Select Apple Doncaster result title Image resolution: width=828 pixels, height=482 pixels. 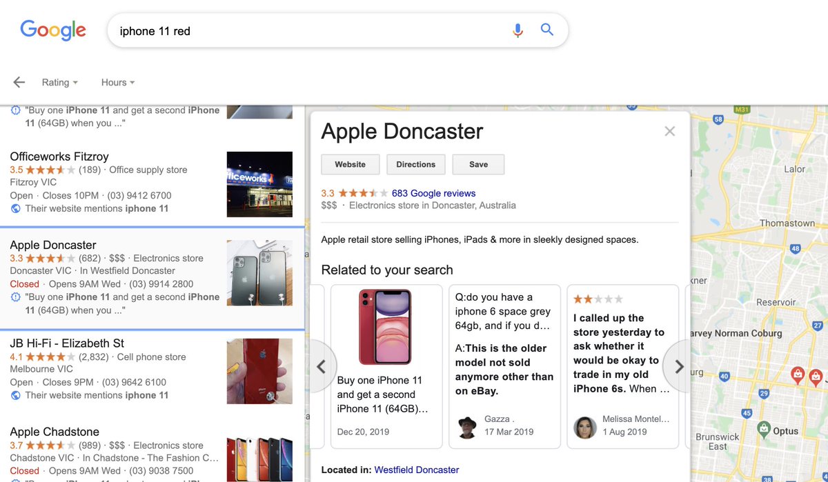coord(53,245)
